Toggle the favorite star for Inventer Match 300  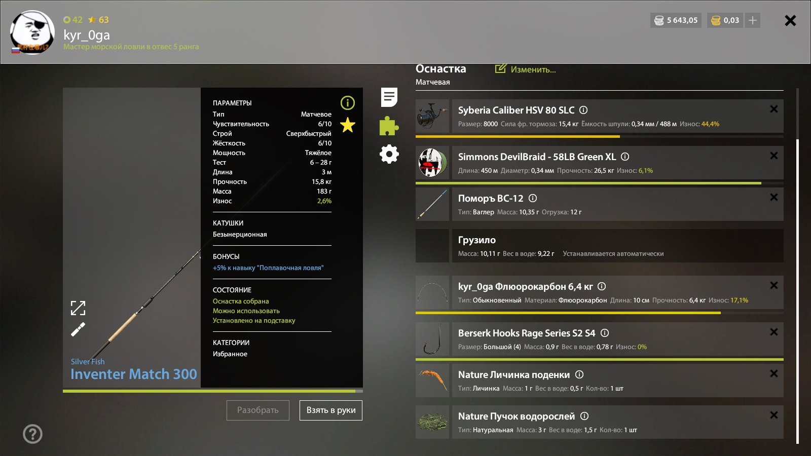point(348,125)
